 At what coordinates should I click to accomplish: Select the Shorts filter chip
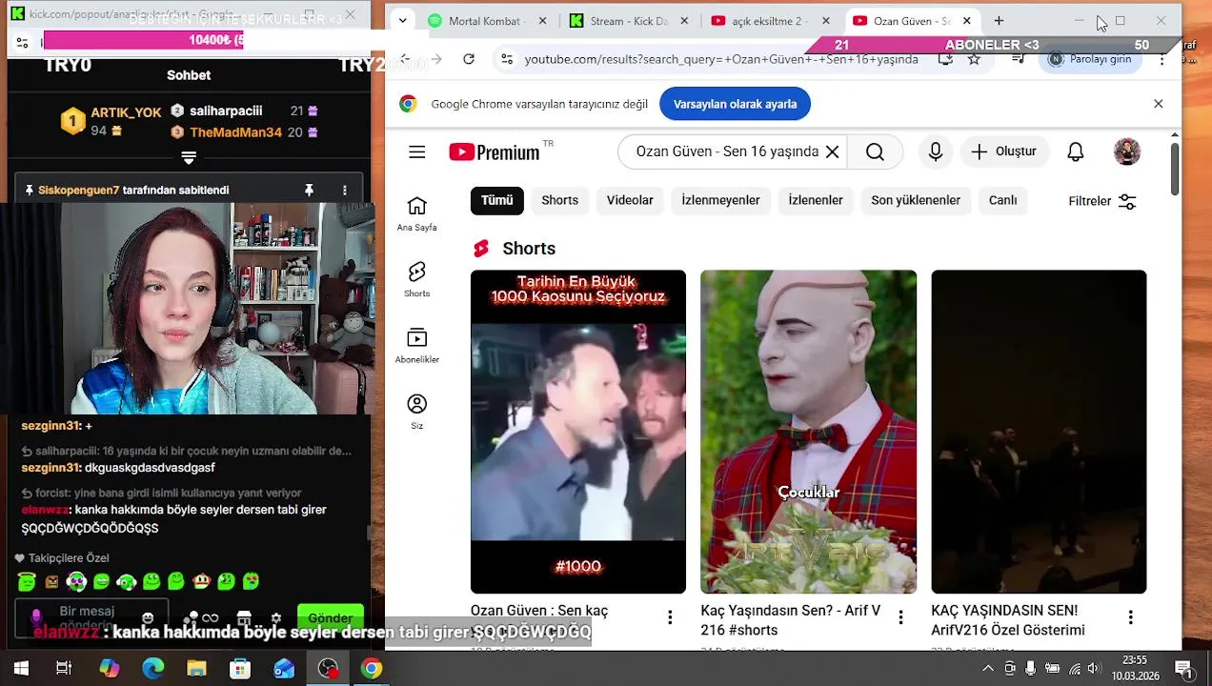[559, 200]
